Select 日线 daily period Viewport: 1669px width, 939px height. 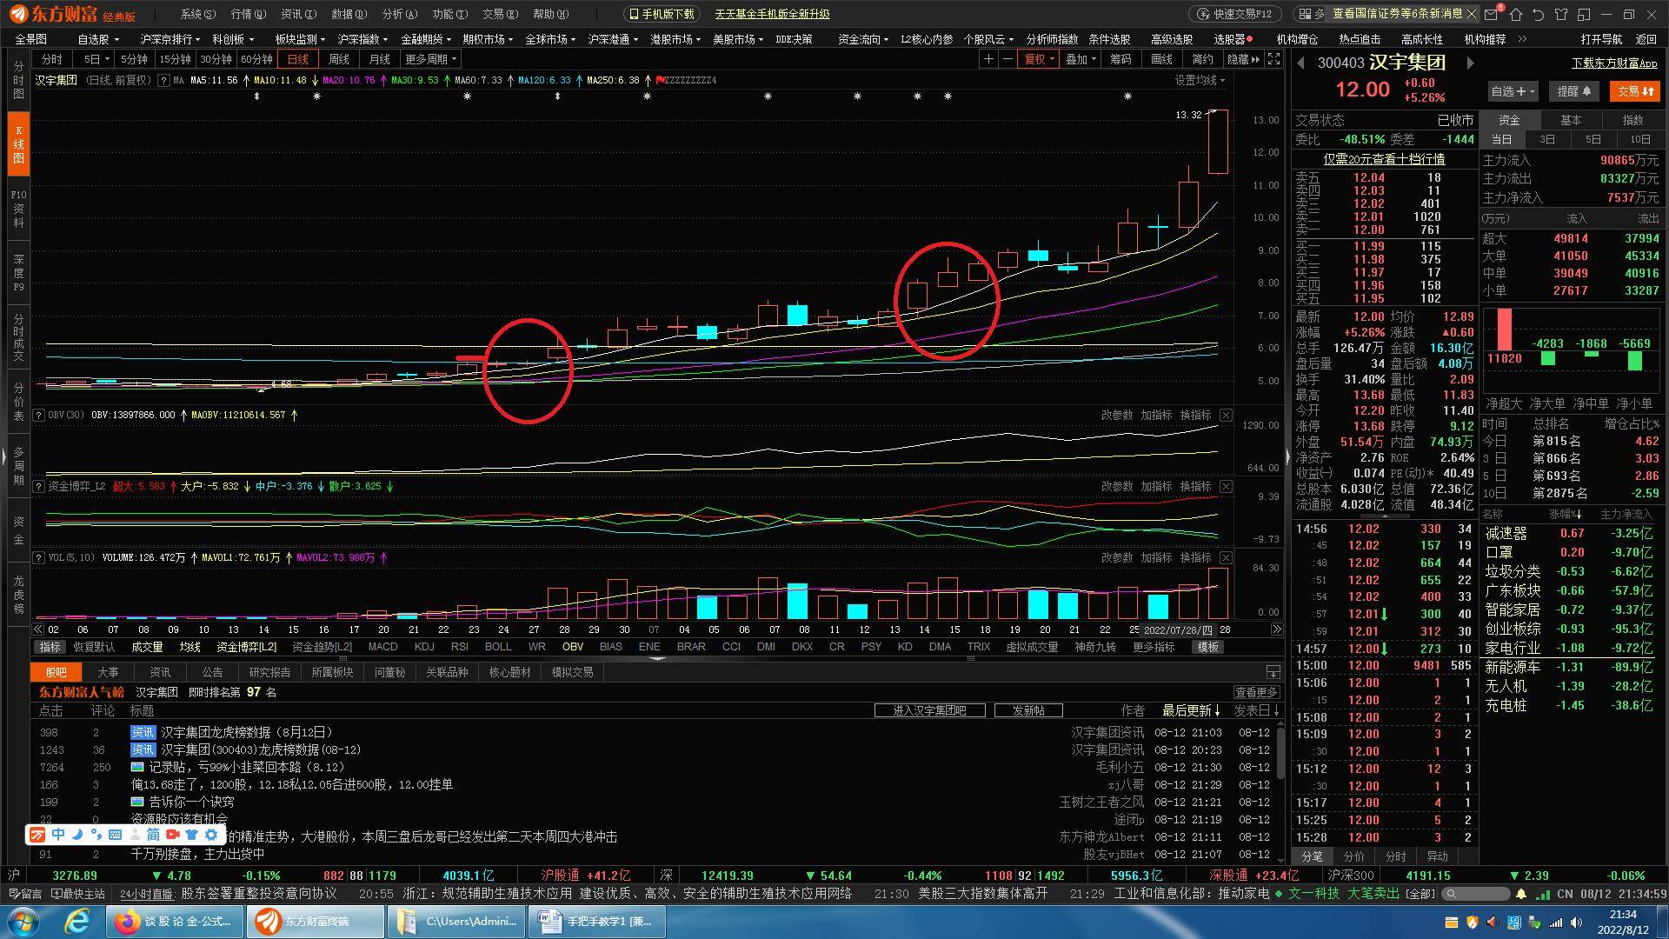tap(298, 59)
